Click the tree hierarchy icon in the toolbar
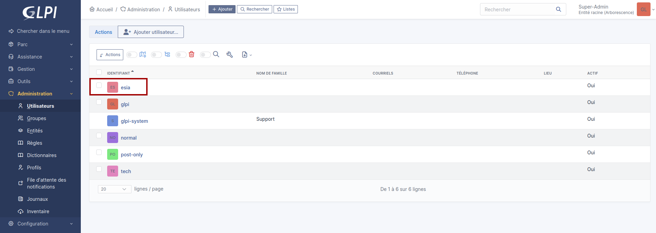 (167, 54)
